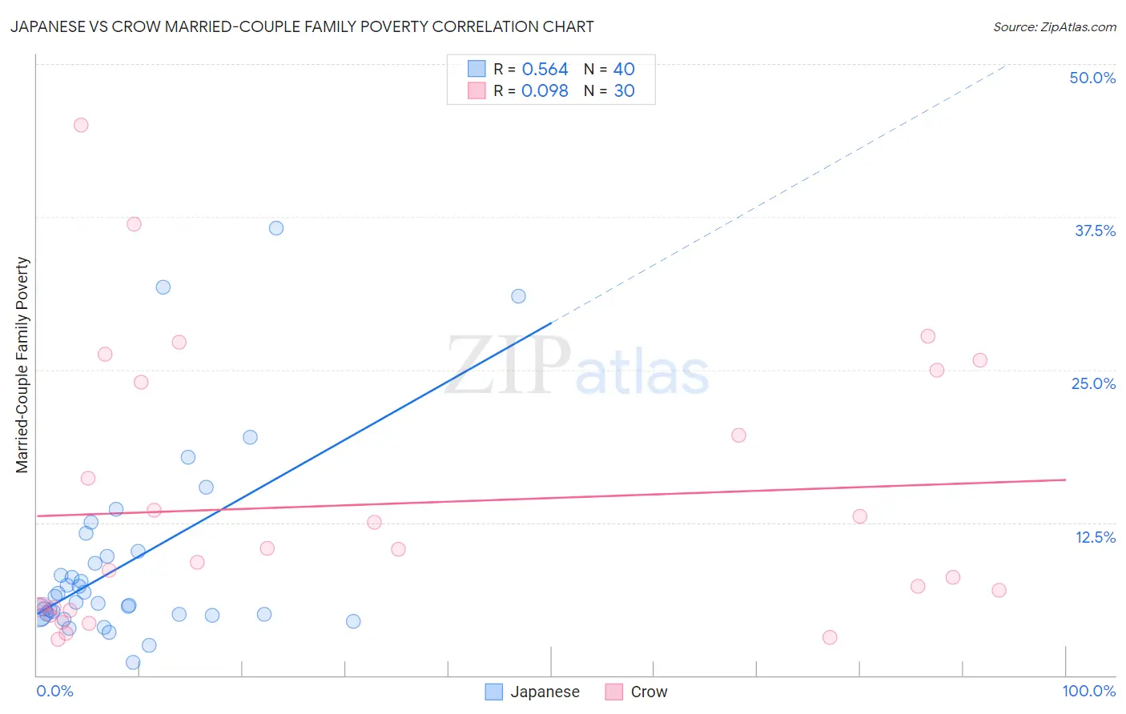This screenshot has width=1126, height=714.
Task: Select the Japanese legend label
Action: 545,692
